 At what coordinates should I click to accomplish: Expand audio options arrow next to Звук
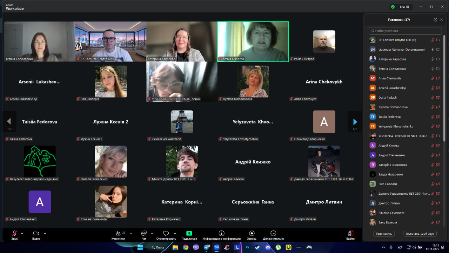(x=22, y=233)
